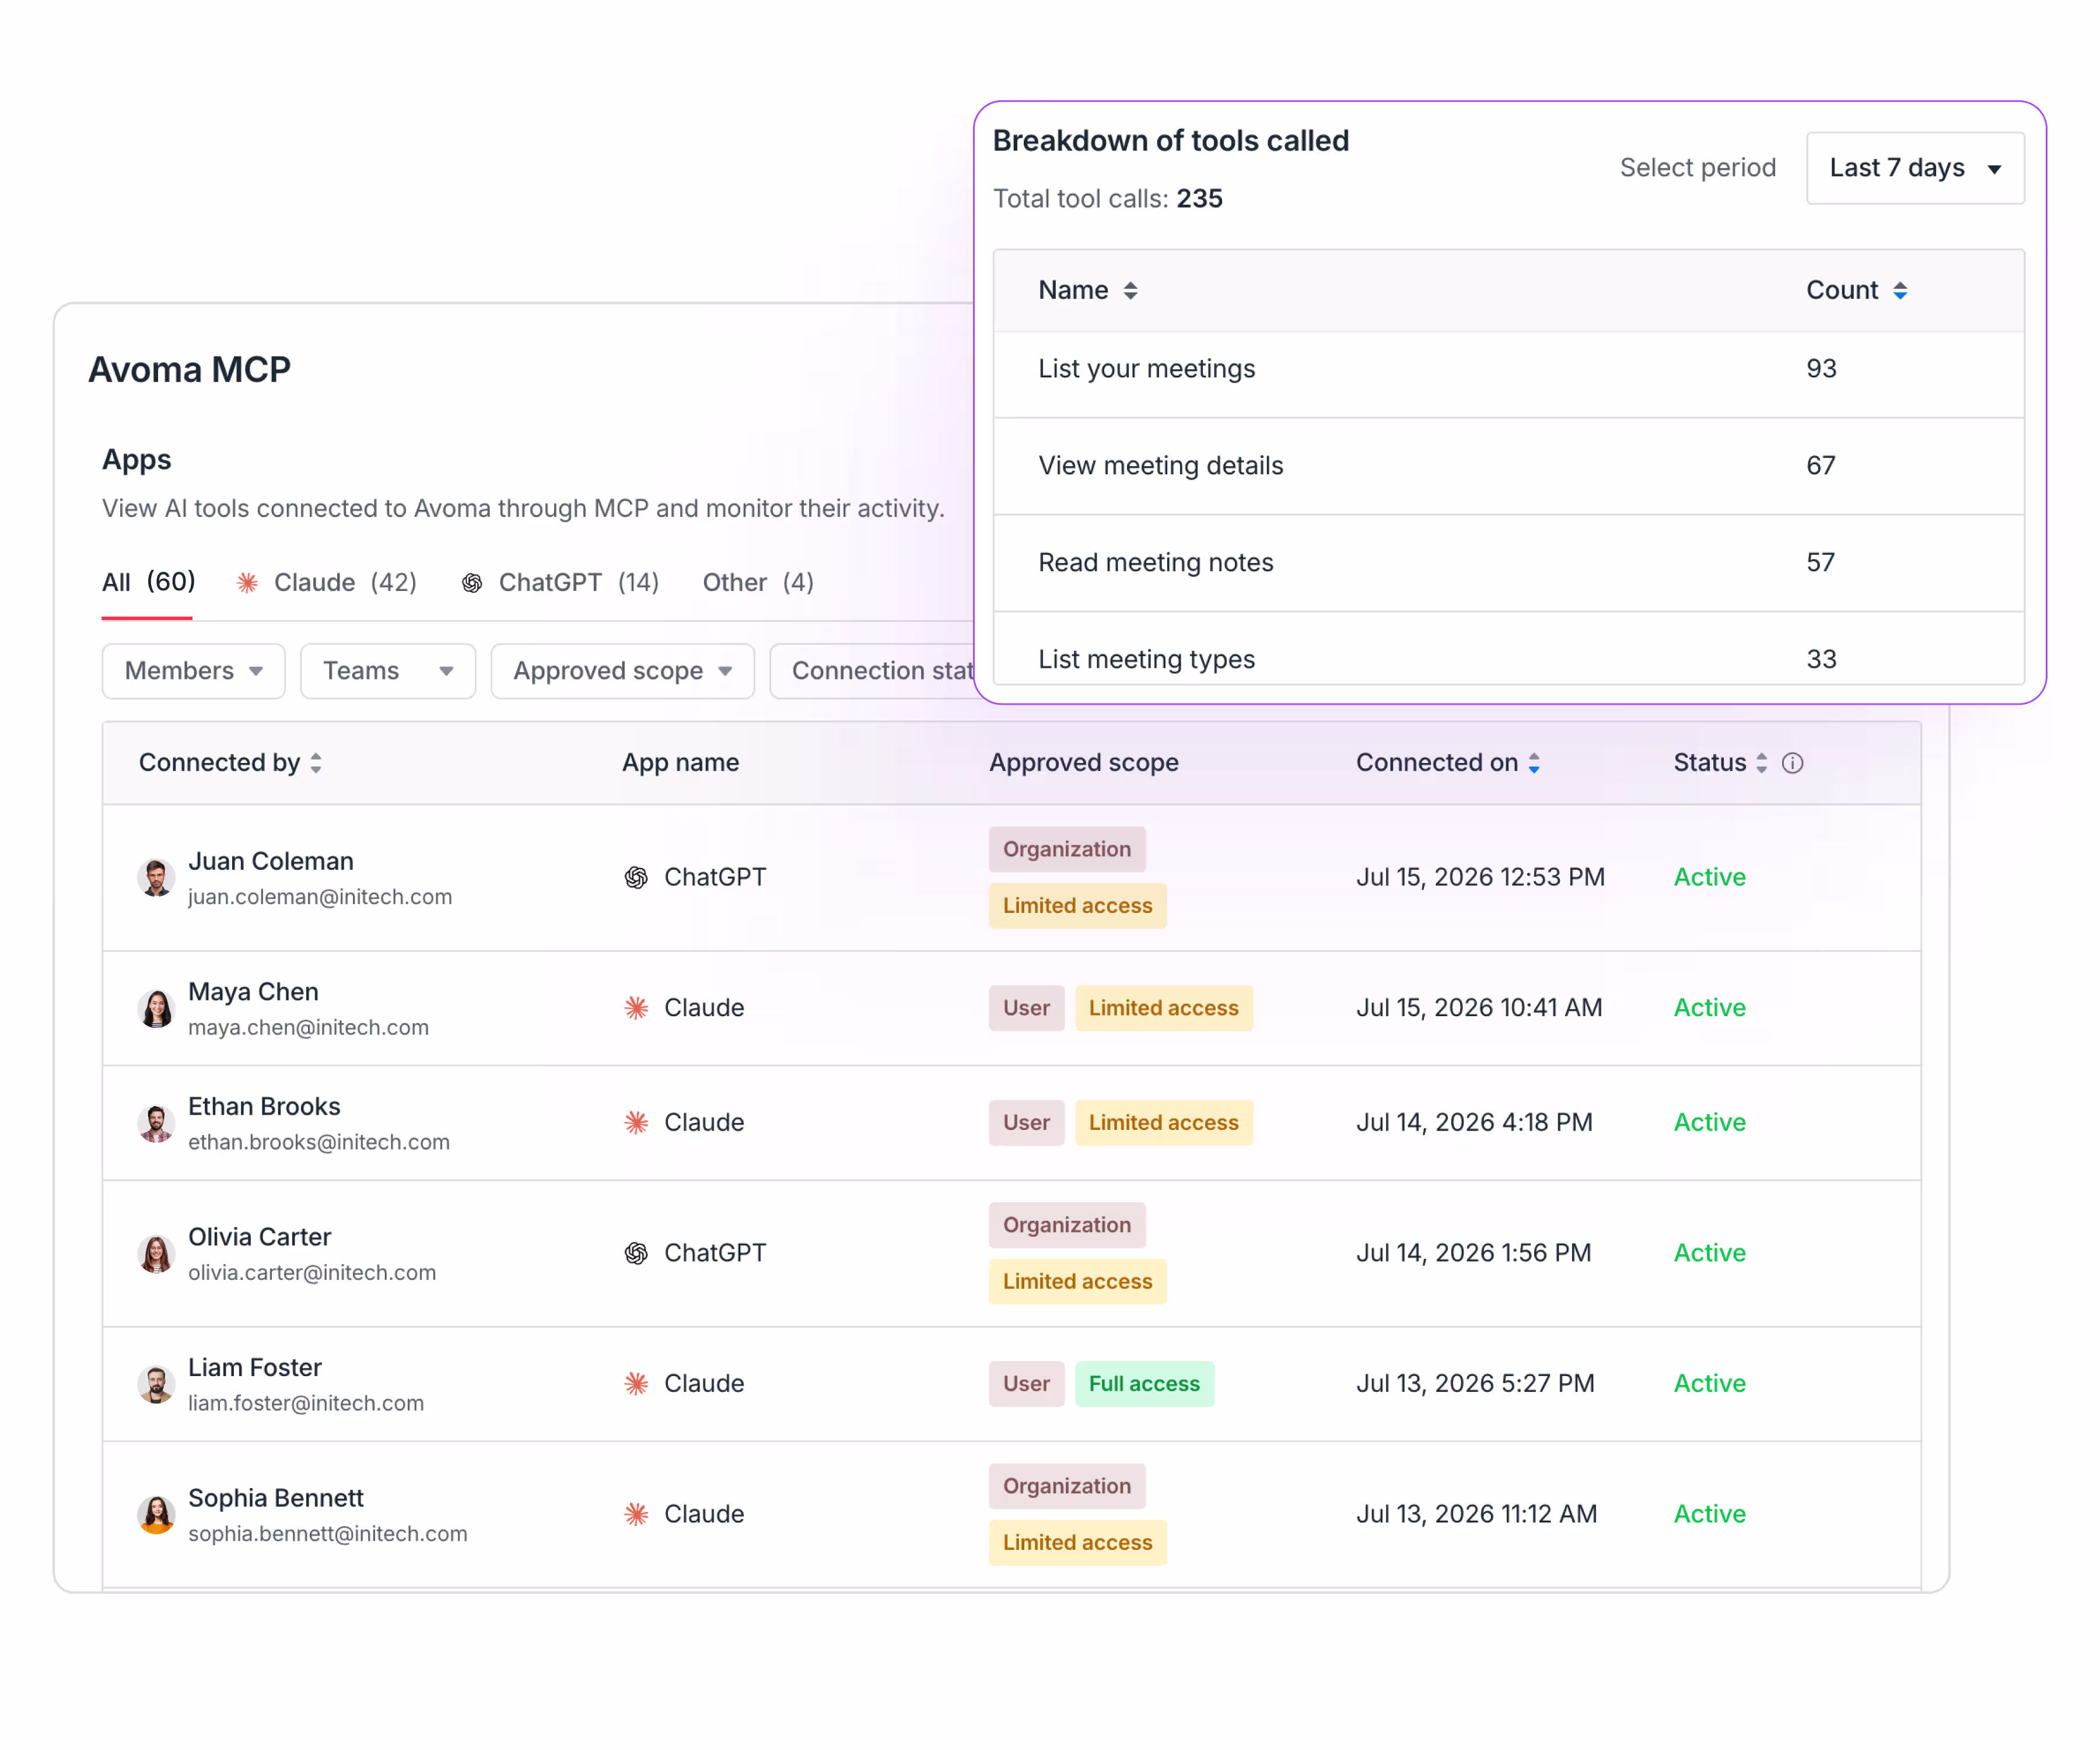Click the Juan Coleman name

pyautogui.click(x=271, y=861)
